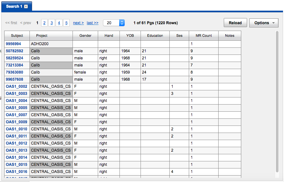
Task: Close the Search 1 tab
Action: [x=26, y=6]
